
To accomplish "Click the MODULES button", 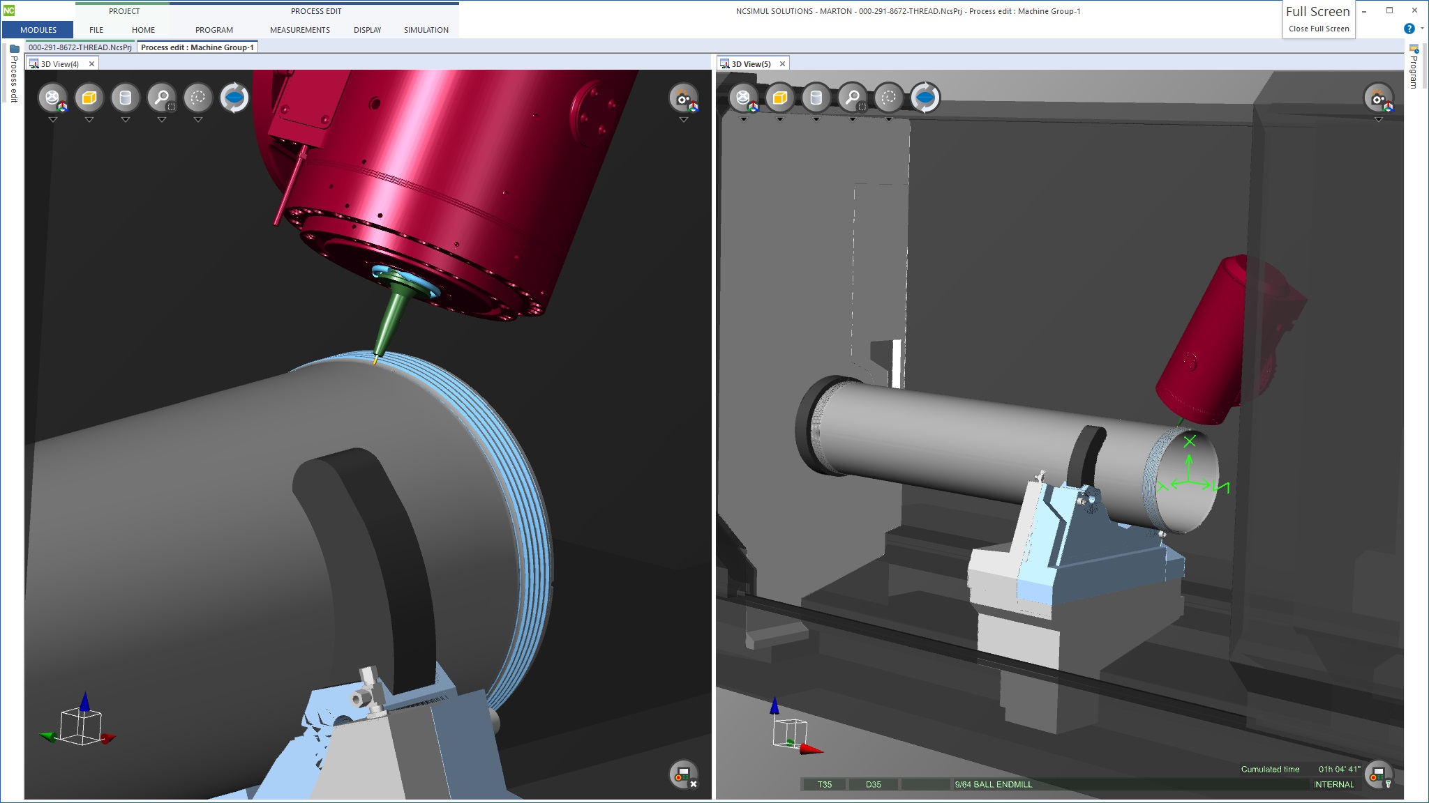I will 38,30.
